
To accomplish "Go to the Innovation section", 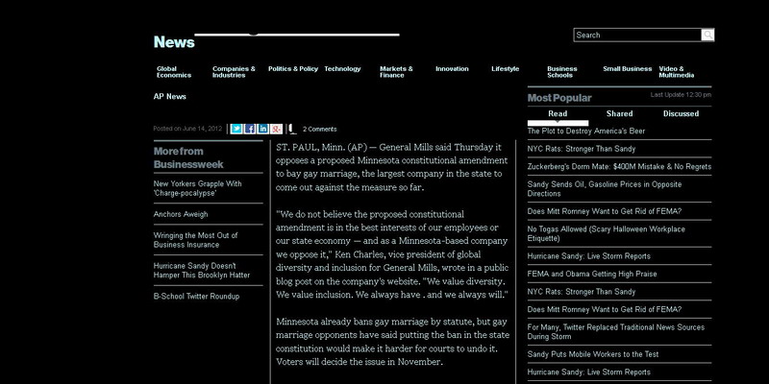I will point(452,69).
